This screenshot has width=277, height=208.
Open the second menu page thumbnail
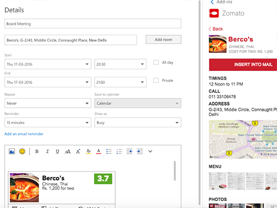pos(236,181)
